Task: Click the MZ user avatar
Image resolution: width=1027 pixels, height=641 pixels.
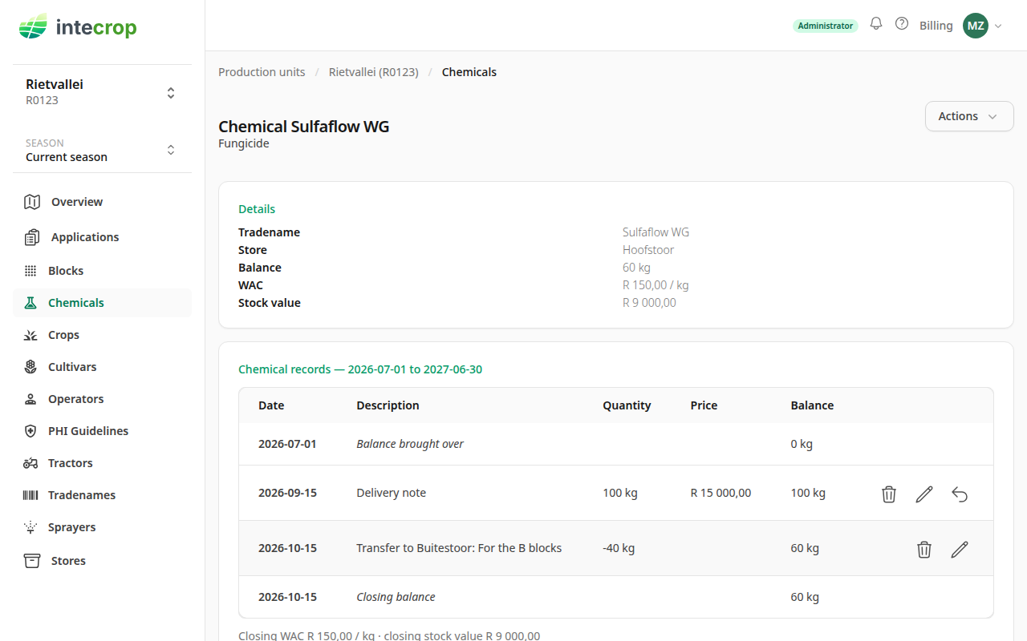Action: (x=976, y=26)
